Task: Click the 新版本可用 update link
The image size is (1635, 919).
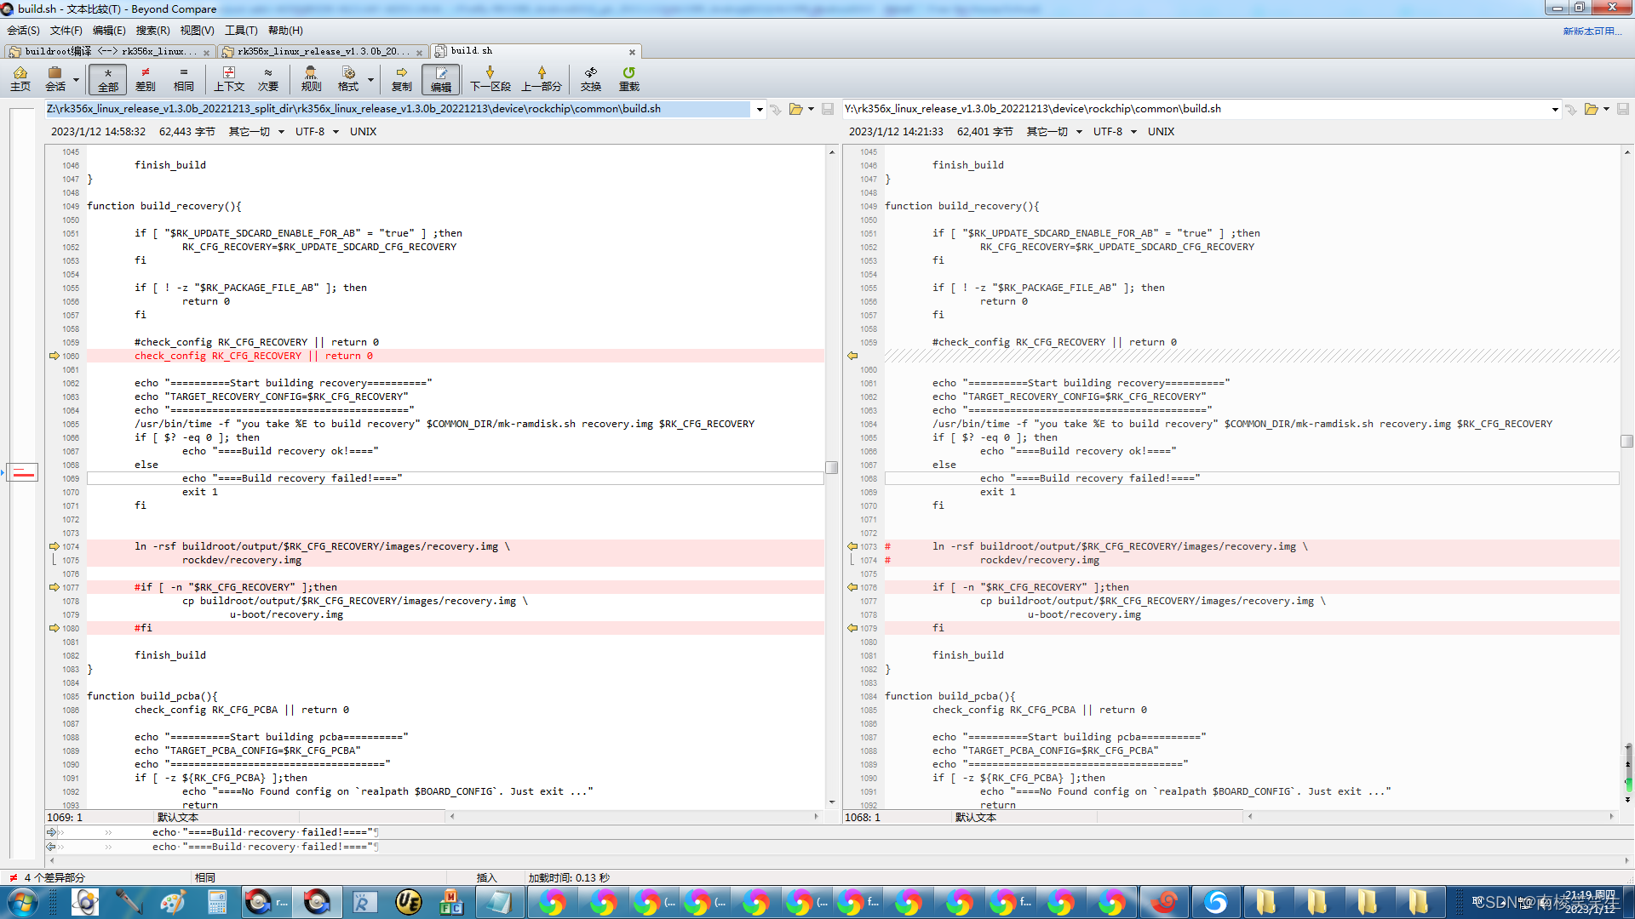Action: tap(1591, 31)
